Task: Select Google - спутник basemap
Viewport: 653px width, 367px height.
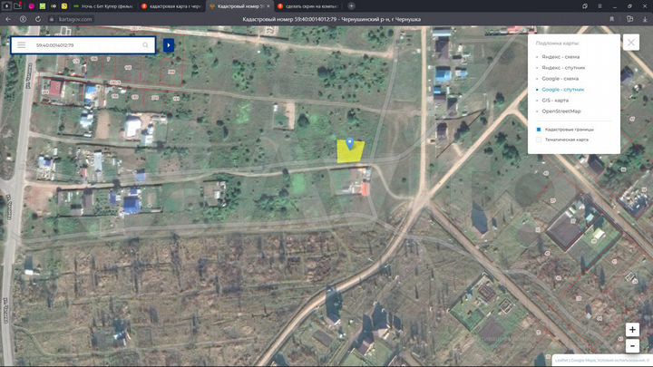Action: pos(562,90)
